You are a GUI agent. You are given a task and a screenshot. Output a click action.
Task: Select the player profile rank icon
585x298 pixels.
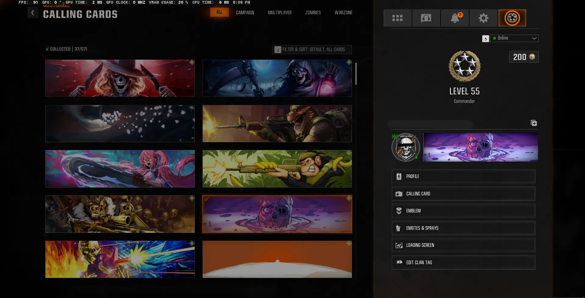512,18
